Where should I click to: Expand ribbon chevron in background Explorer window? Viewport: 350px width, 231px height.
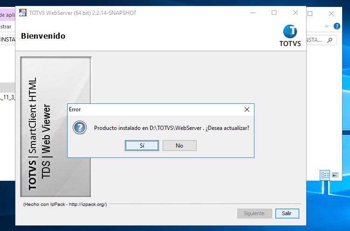pos(327,26)
